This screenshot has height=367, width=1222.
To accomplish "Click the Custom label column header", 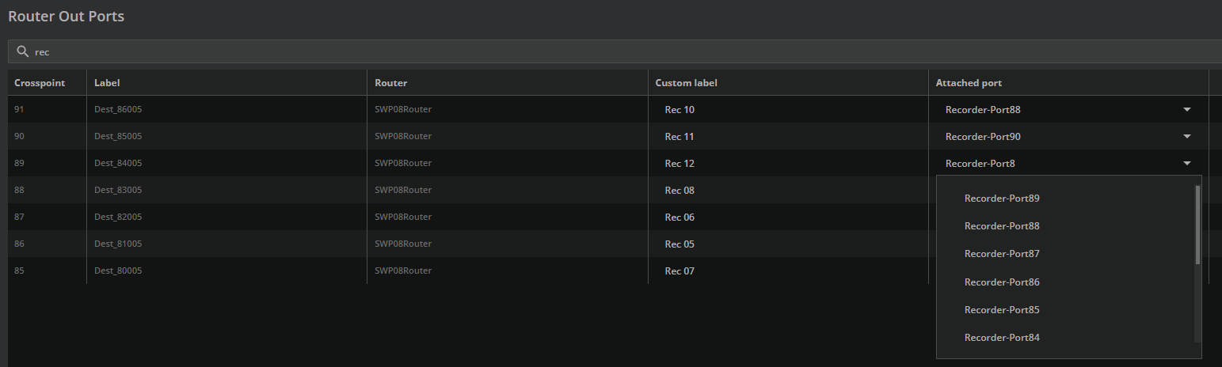I will (686, 83).
